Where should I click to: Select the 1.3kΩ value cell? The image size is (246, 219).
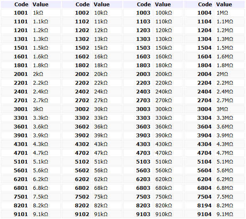(x=46, y=39)
